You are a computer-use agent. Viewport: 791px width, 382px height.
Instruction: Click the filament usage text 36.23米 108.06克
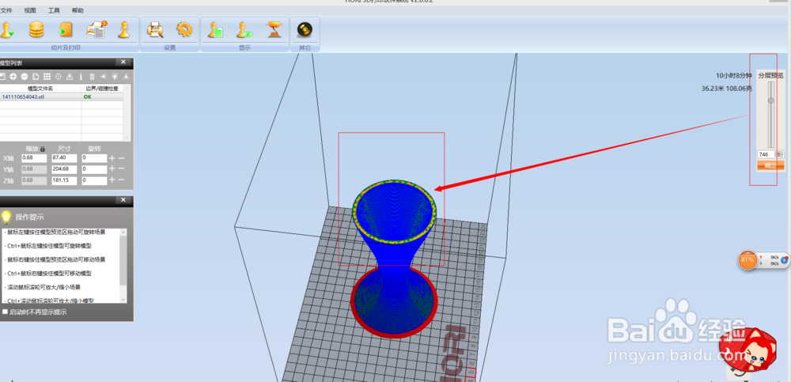point(726,89)
